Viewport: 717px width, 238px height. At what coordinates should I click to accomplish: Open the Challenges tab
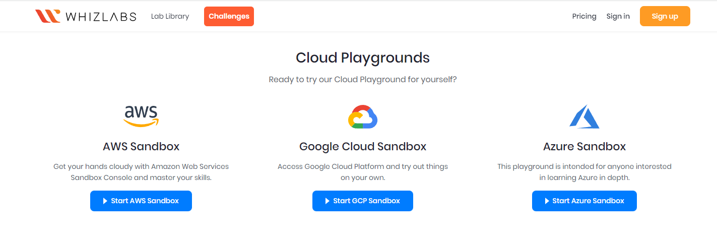pos(229,16)
